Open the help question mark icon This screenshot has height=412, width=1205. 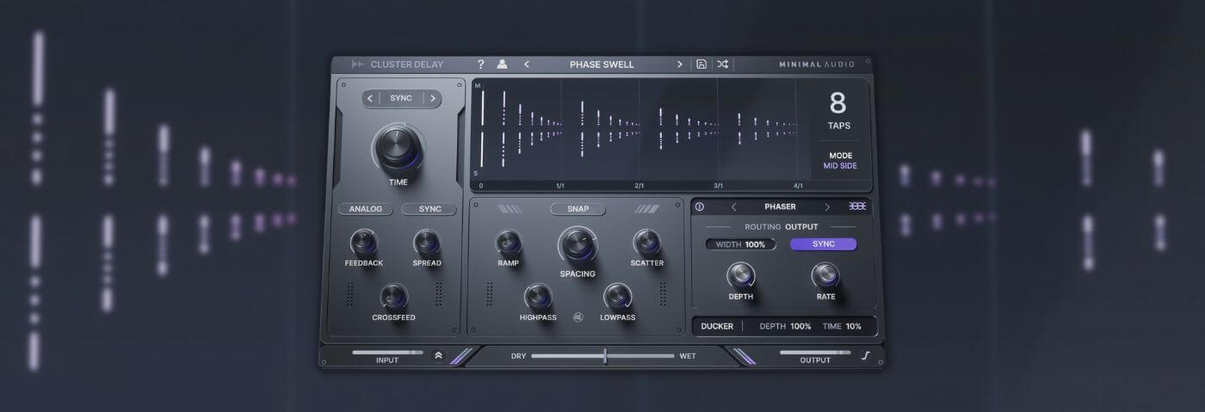(x=481, y=65)
